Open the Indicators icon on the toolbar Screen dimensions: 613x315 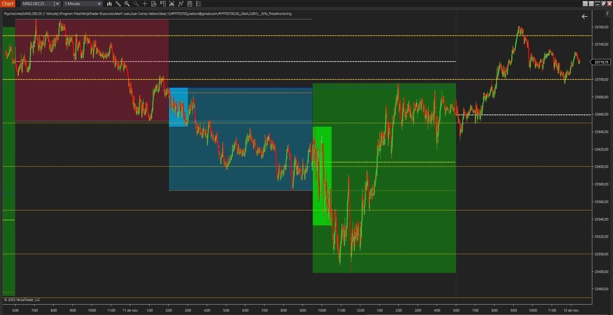click(172, 4)
